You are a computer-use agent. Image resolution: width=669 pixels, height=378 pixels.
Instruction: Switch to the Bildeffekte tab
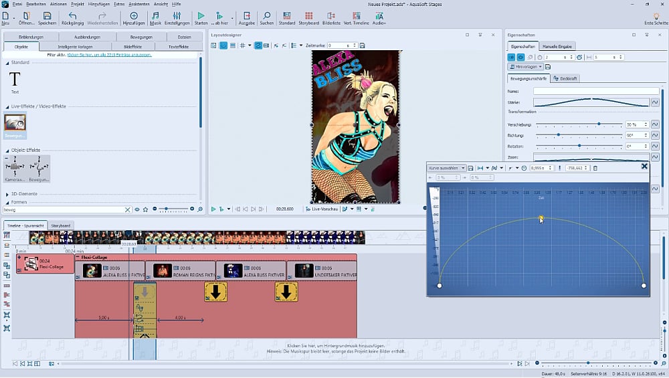tap(132, 47)
